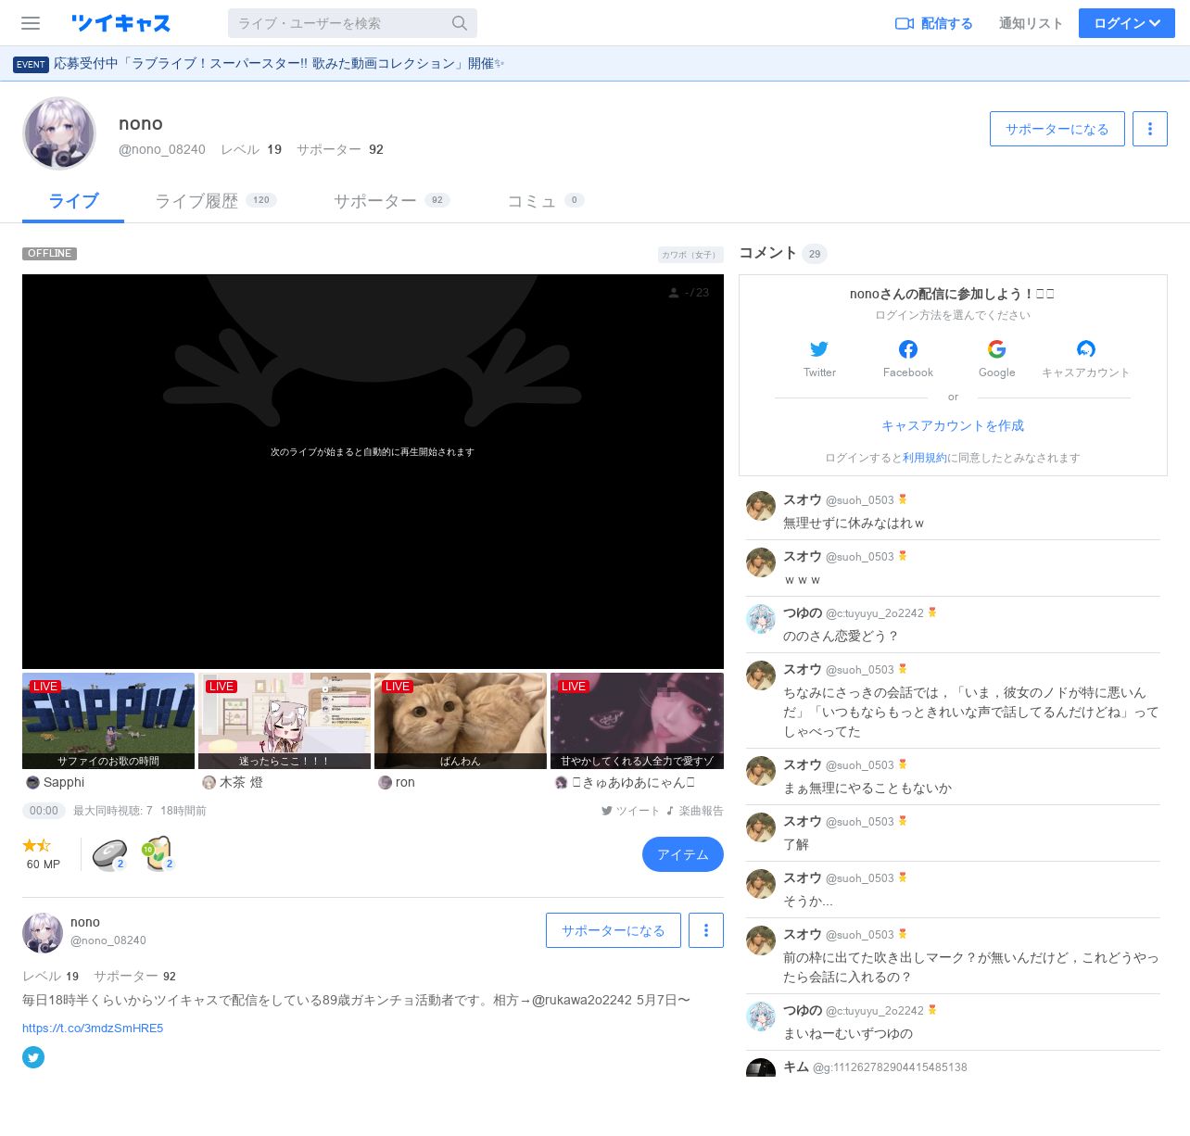Open the three-dot menu beside the top サポーターになる
Viewport: 1190px width, 1136px height.
pyautogui.click(x=1150, y=129)
